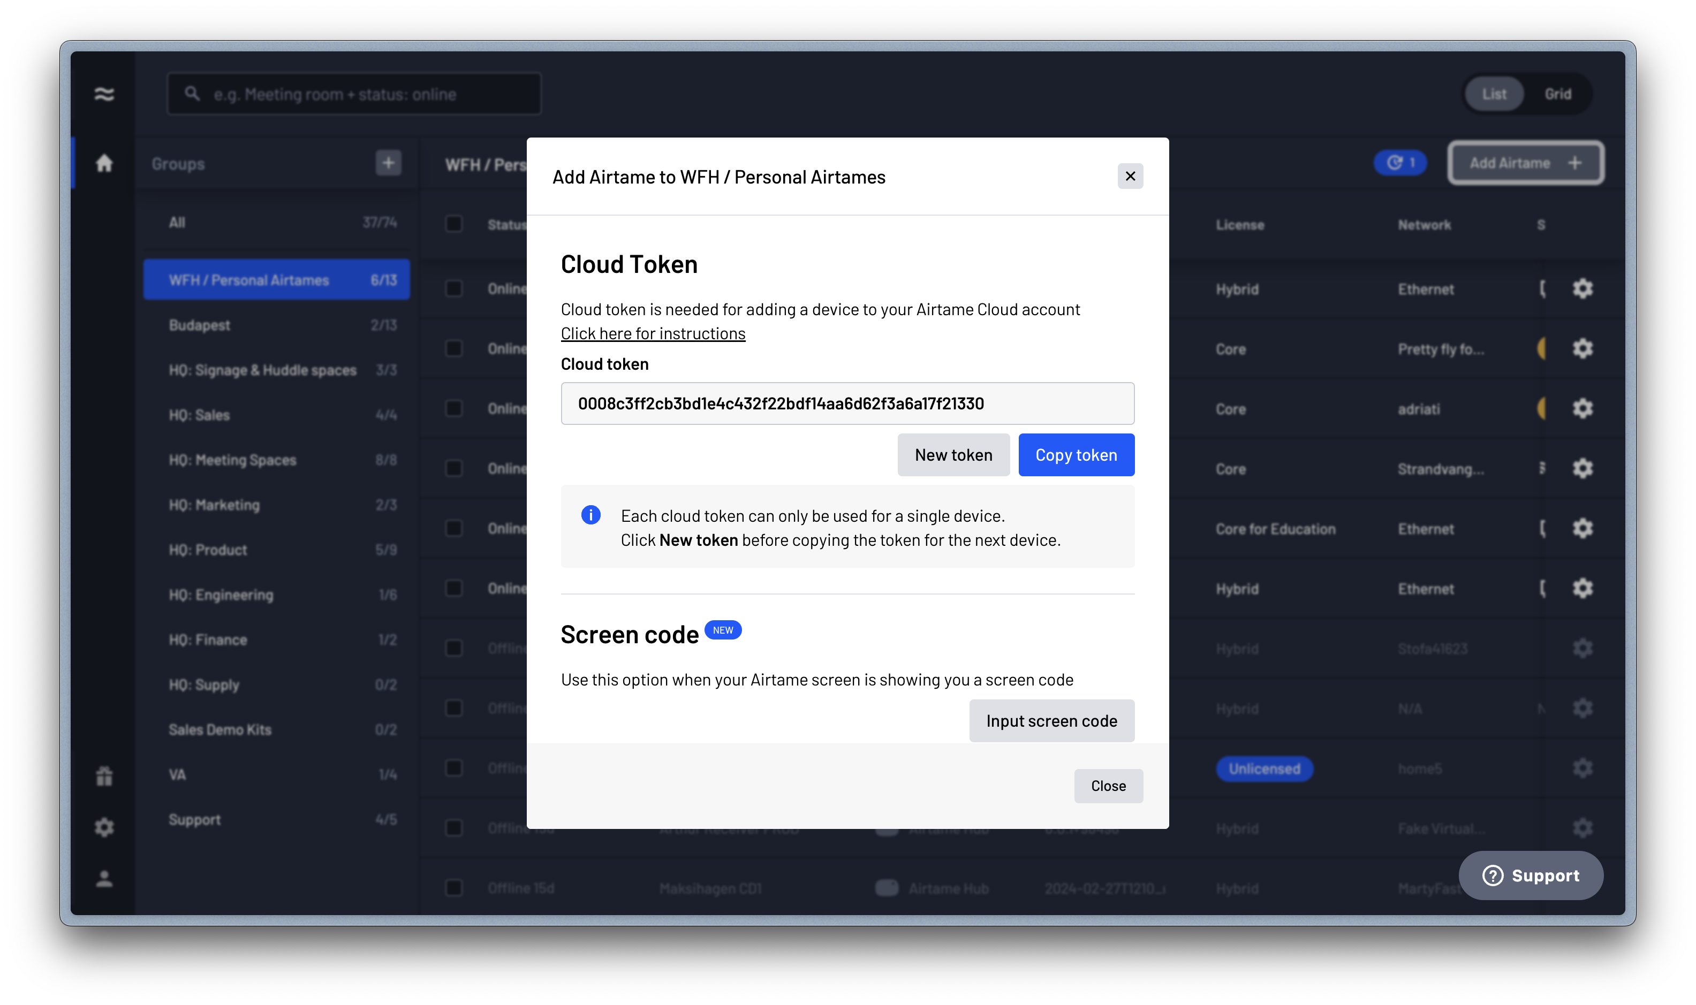
Task: Click the plus icon on Add Airtame button
Action: tap(1575, 163)
